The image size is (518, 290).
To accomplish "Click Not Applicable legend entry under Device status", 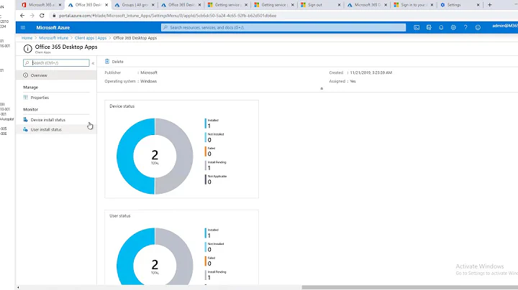I will click(x=216, y=179).
